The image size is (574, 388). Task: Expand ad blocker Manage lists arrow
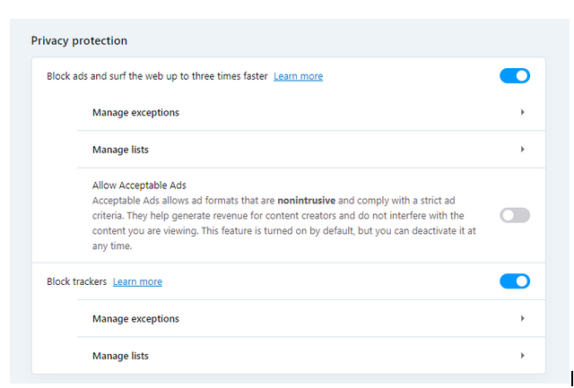click(x=522, y=150)
